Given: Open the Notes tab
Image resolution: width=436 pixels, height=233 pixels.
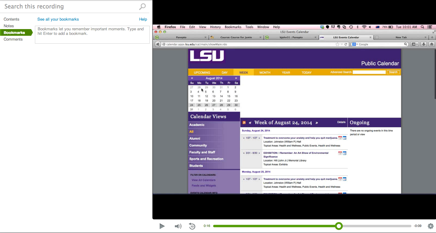Looking at the screenshot, I should coord(9,26).
